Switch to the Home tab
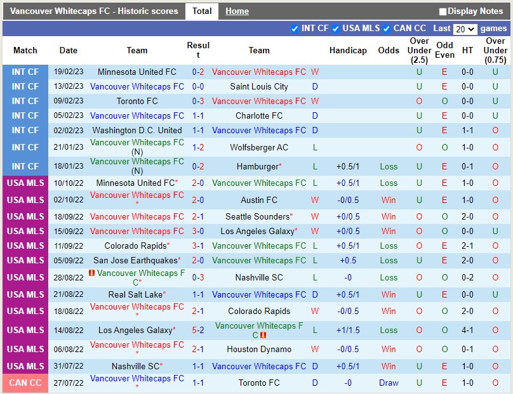Viewport: 513px width, 394px height. point(237,11)
